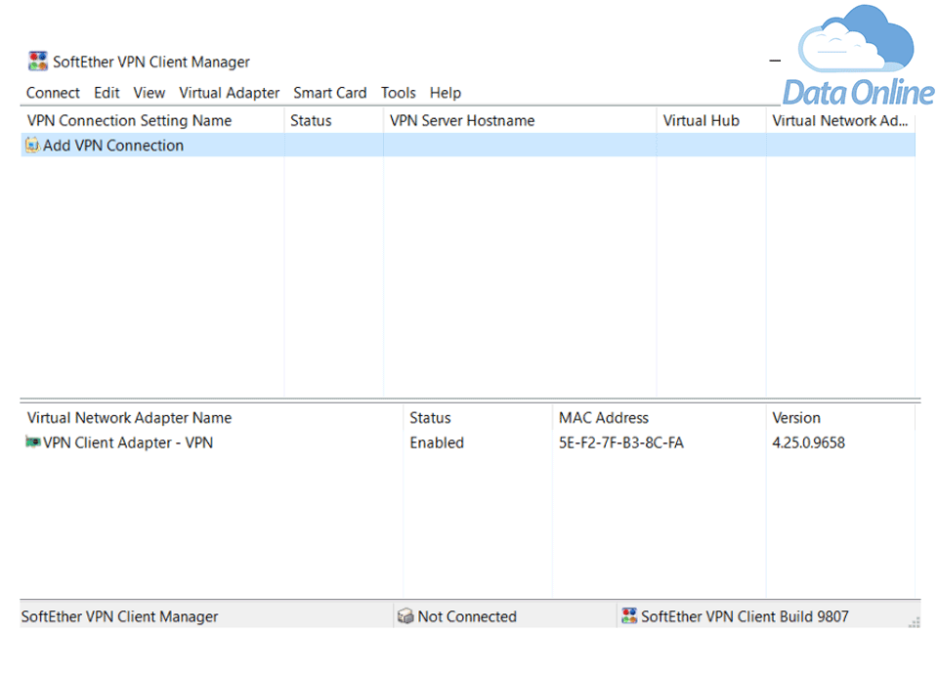Click the SoftEther app icon in title bar

38,61
